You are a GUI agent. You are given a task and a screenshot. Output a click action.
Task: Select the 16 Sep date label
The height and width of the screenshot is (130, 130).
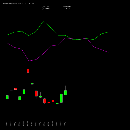coord(27,124)
